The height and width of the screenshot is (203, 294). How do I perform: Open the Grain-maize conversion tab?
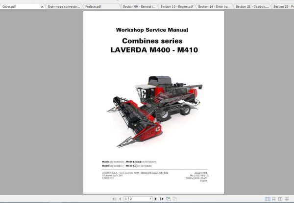(64, 6)
